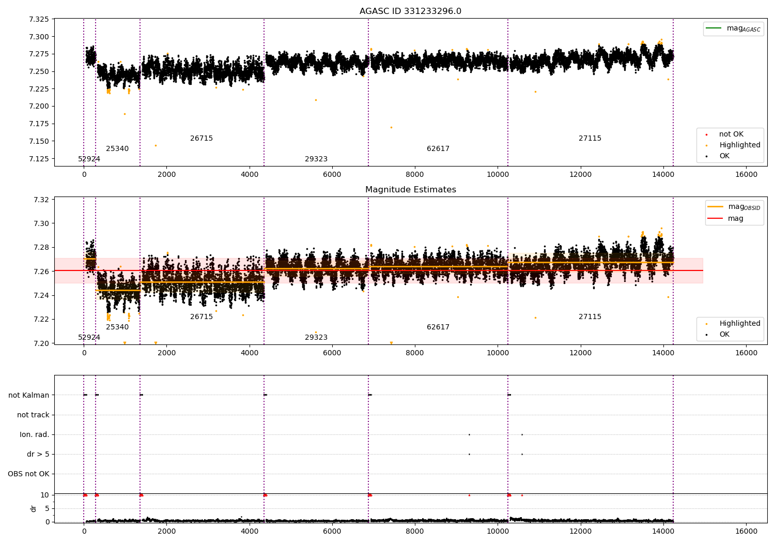The image size is (775, 543).
Task: Click the 'dr > 5' axis label
Action: (x=38, y=455)
